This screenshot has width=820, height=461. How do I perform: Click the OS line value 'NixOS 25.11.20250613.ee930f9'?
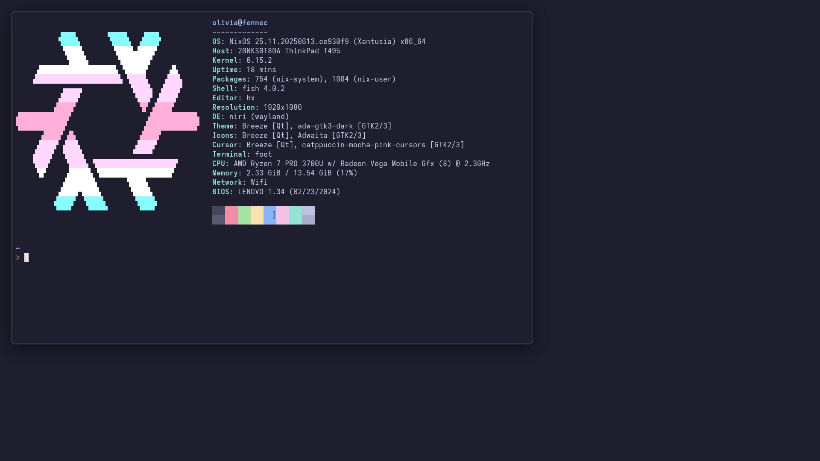(289, 42)
